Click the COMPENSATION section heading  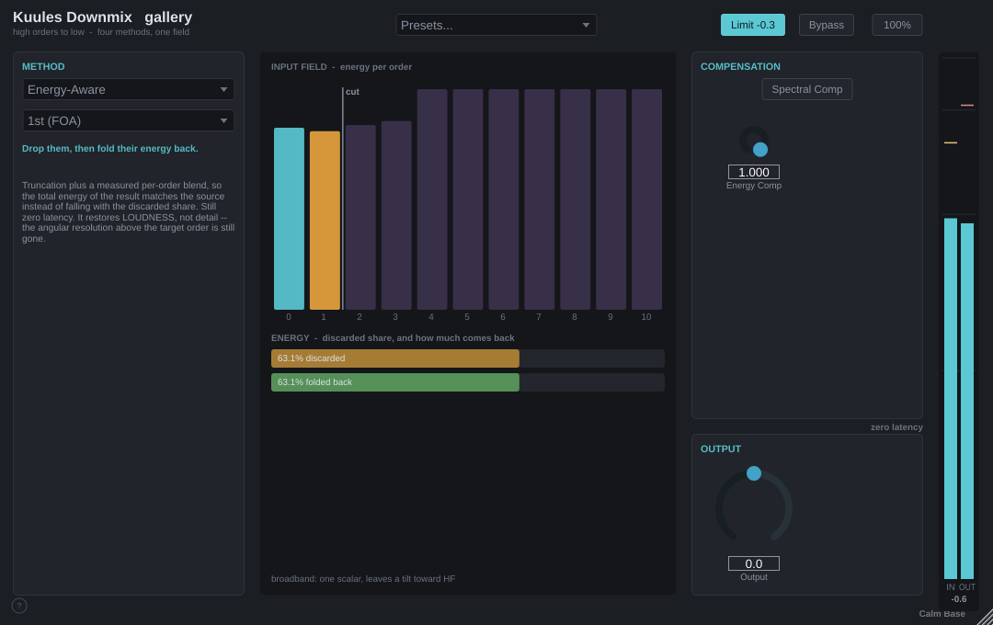click(x=739, y=66)
